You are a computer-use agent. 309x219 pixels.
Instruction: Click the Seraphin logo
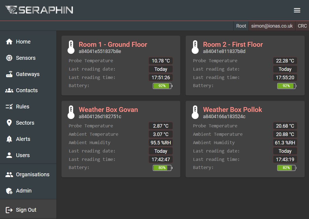point(39,10)
